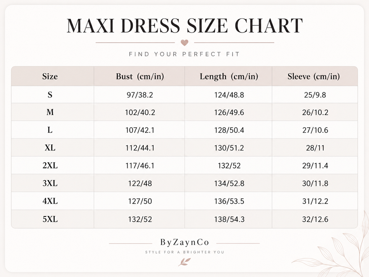Image resolution: width=369 pixels, height=277 pixels.
Task: Select the 5XL size row label
Action: (50, 219)
